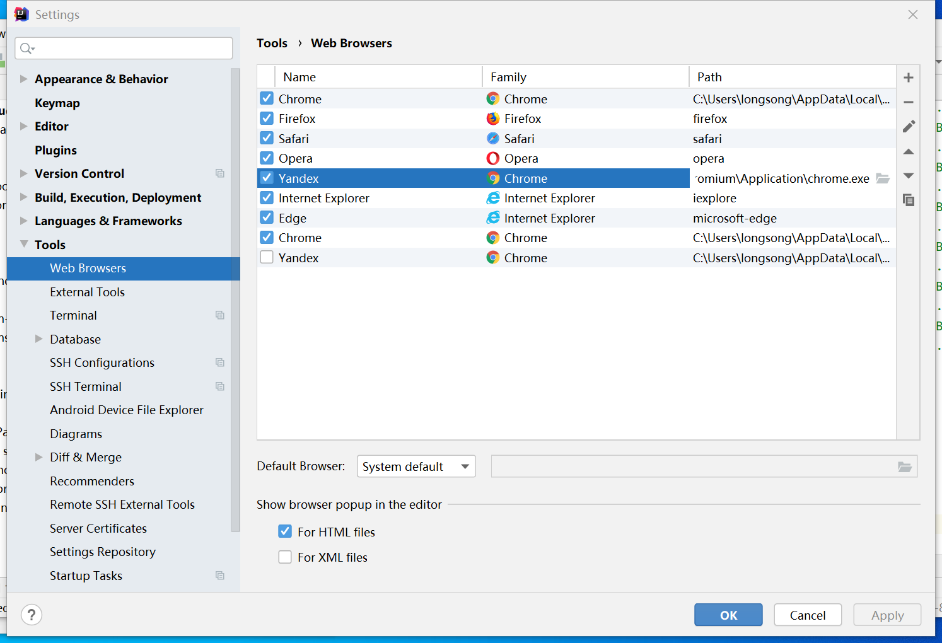
Task: Collapse the Tools section
Action: coord(24,244)
